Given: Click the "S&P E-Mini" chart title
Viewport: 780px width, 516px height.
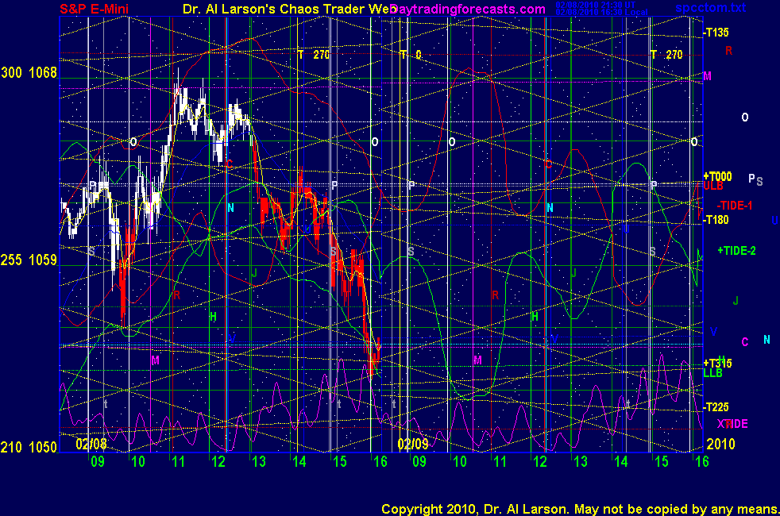Looking at the screenshot, I should tap(94, 9).
